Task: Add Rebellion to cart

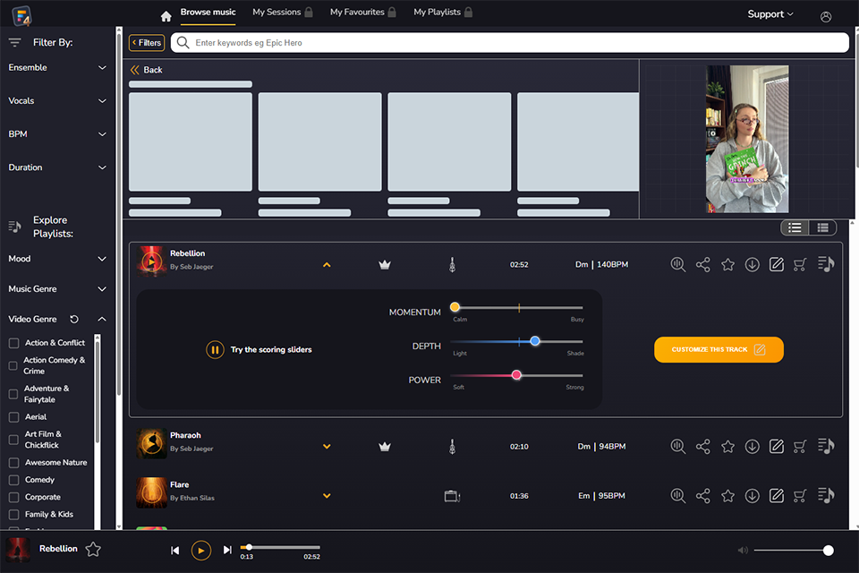Action: [x=800, y=264]
